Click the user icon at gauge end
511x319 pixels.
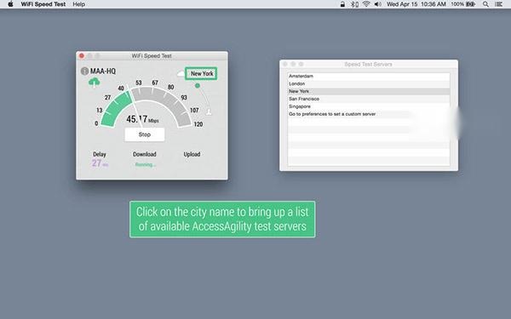(x=209, y=111)
